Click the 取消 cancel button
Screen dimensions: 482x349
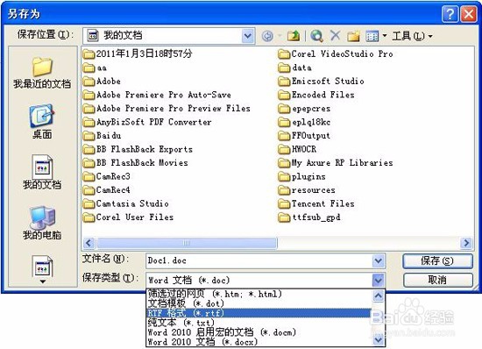coord(437,280)
